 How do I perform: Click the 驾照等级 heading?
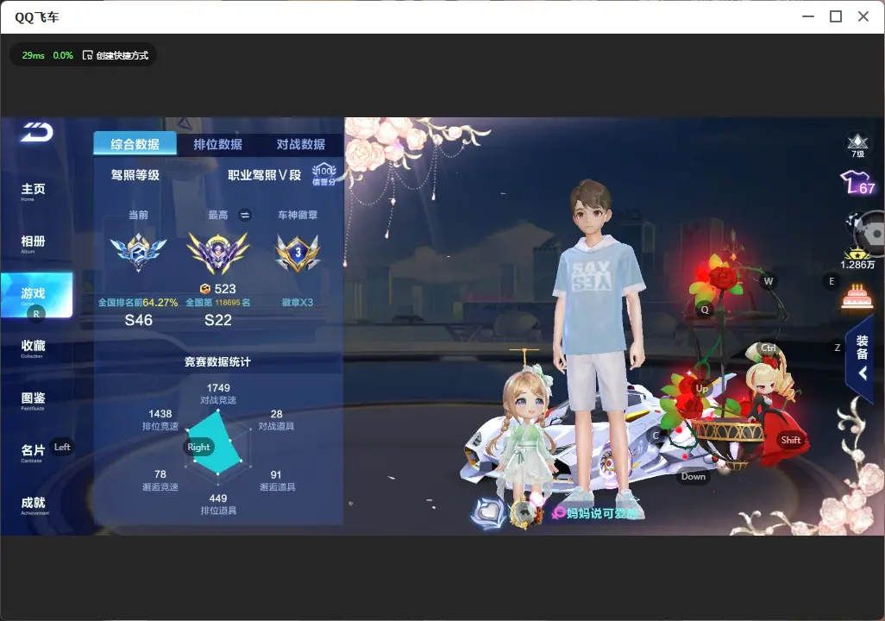click(135, 175)
